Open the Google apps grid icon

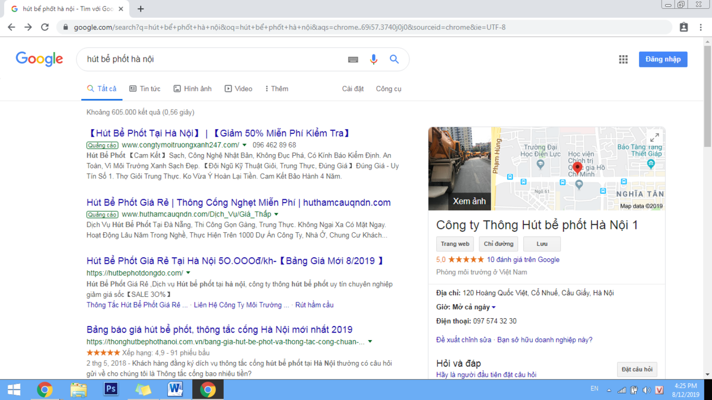point(623,59)
